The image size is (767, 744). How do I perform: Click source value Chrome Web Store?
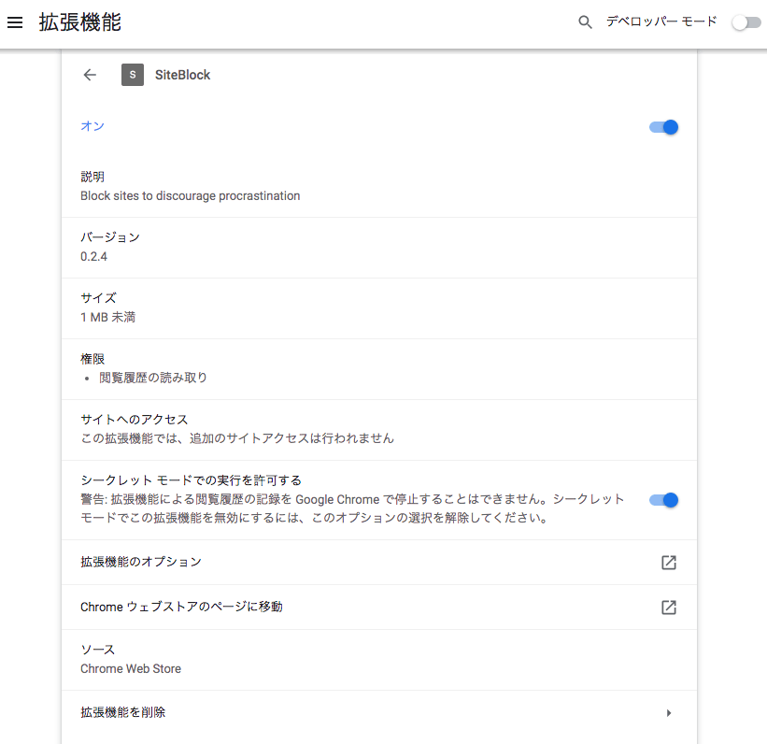[x=131, y=668]
